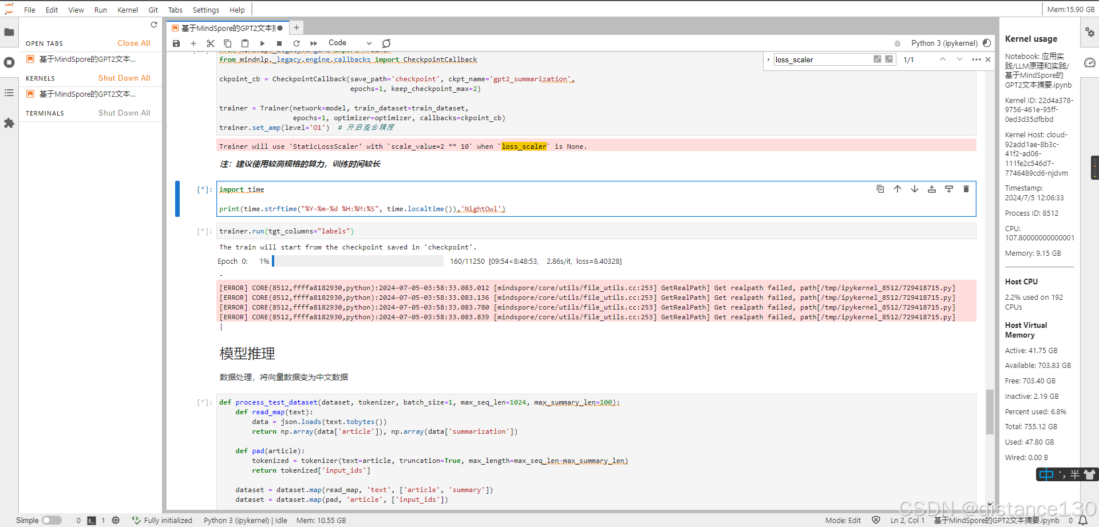Insert a new cell below with plus icon
Image resolution: width=1099 pixels, height=527 pixels.
point(193,43)
